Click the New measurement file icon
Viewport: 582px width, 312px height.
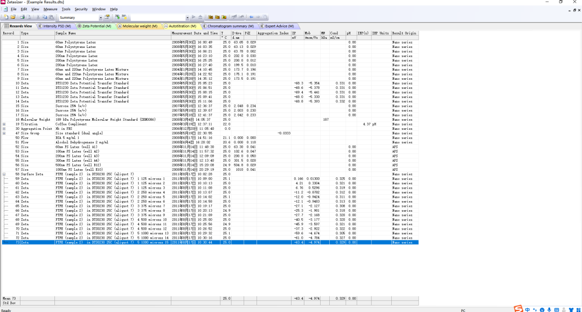6,17
